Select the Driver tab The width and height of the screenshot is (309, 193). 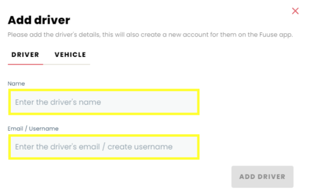click(25, 55)
